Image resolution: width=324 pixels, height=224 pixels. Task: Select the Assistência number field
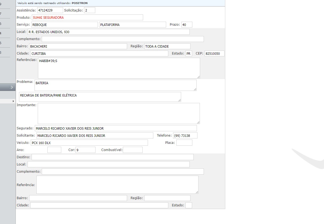[50, 10]
